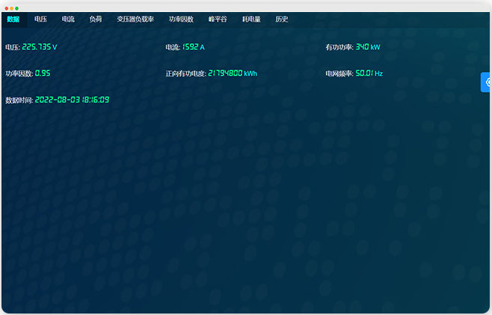The image size is (492, 315).
Task: Open the 耗电量 tab
Action: (x=251, y=19)
